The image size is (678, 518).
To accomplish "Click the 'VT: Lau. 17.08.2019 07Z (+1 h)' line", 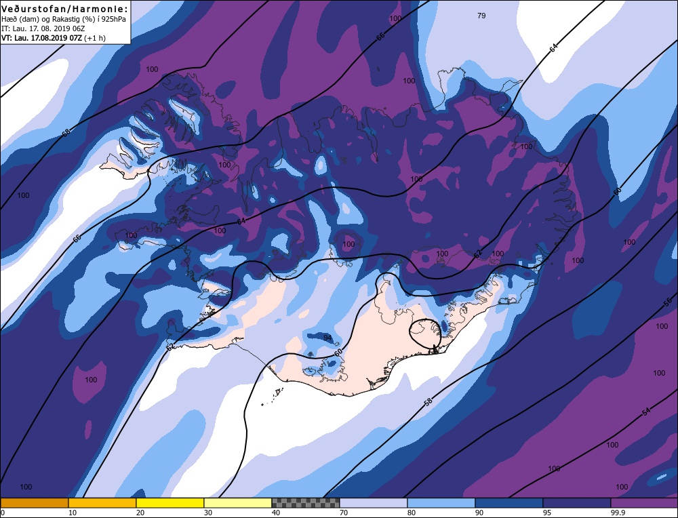I will click(x=53, y=38).
